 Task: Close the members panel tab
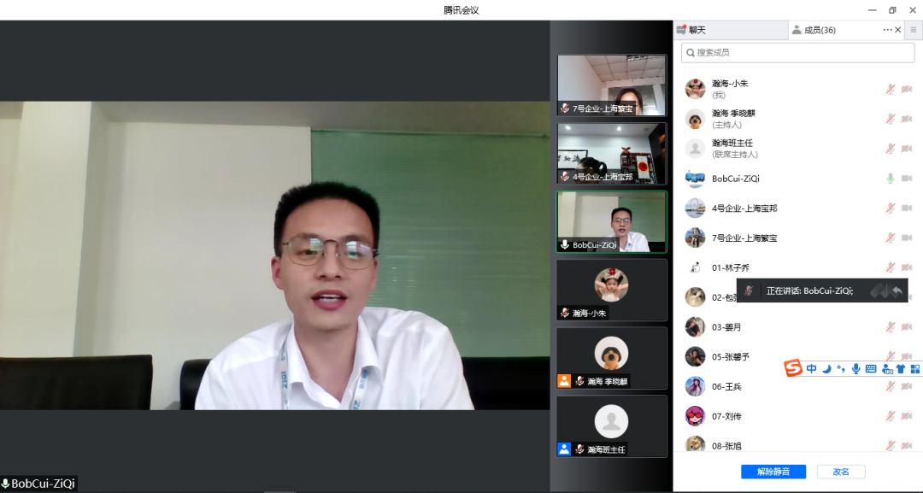point(898,30)
